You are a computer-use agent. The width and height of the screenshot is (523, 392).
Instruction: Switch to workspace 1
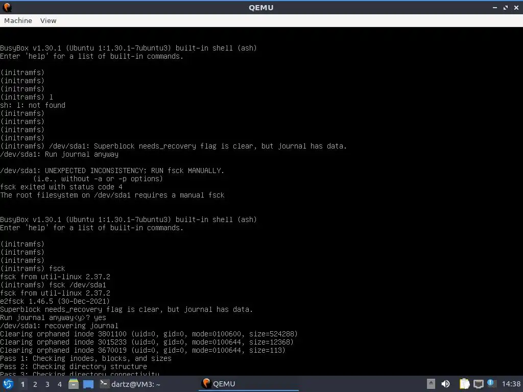22,384
